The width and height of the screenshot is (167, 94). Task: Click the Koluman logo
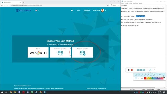pyautogui.click(x=23, y=10)
